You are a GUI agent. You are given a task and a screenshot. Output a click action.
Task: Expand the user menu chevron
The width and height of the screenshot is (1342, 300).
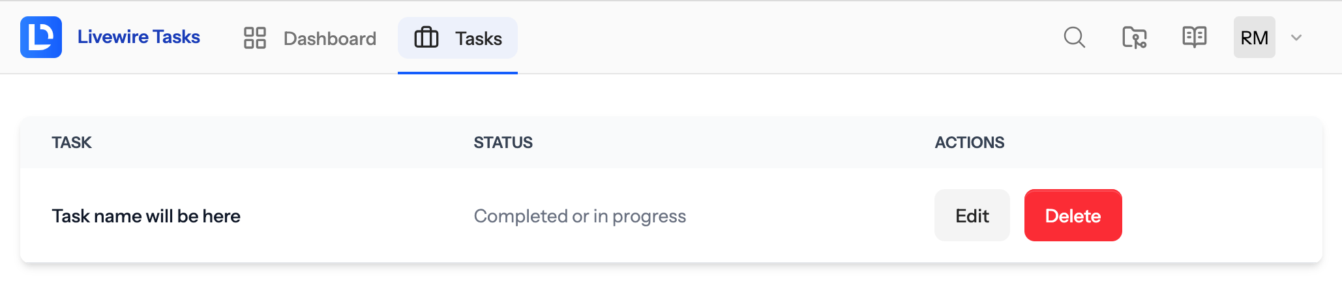tap(1296, 38)
